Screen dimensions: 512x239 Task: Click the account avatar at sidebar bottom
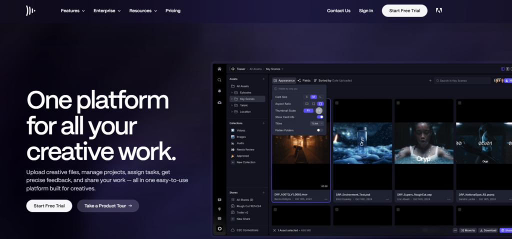[x=219, y=228]
